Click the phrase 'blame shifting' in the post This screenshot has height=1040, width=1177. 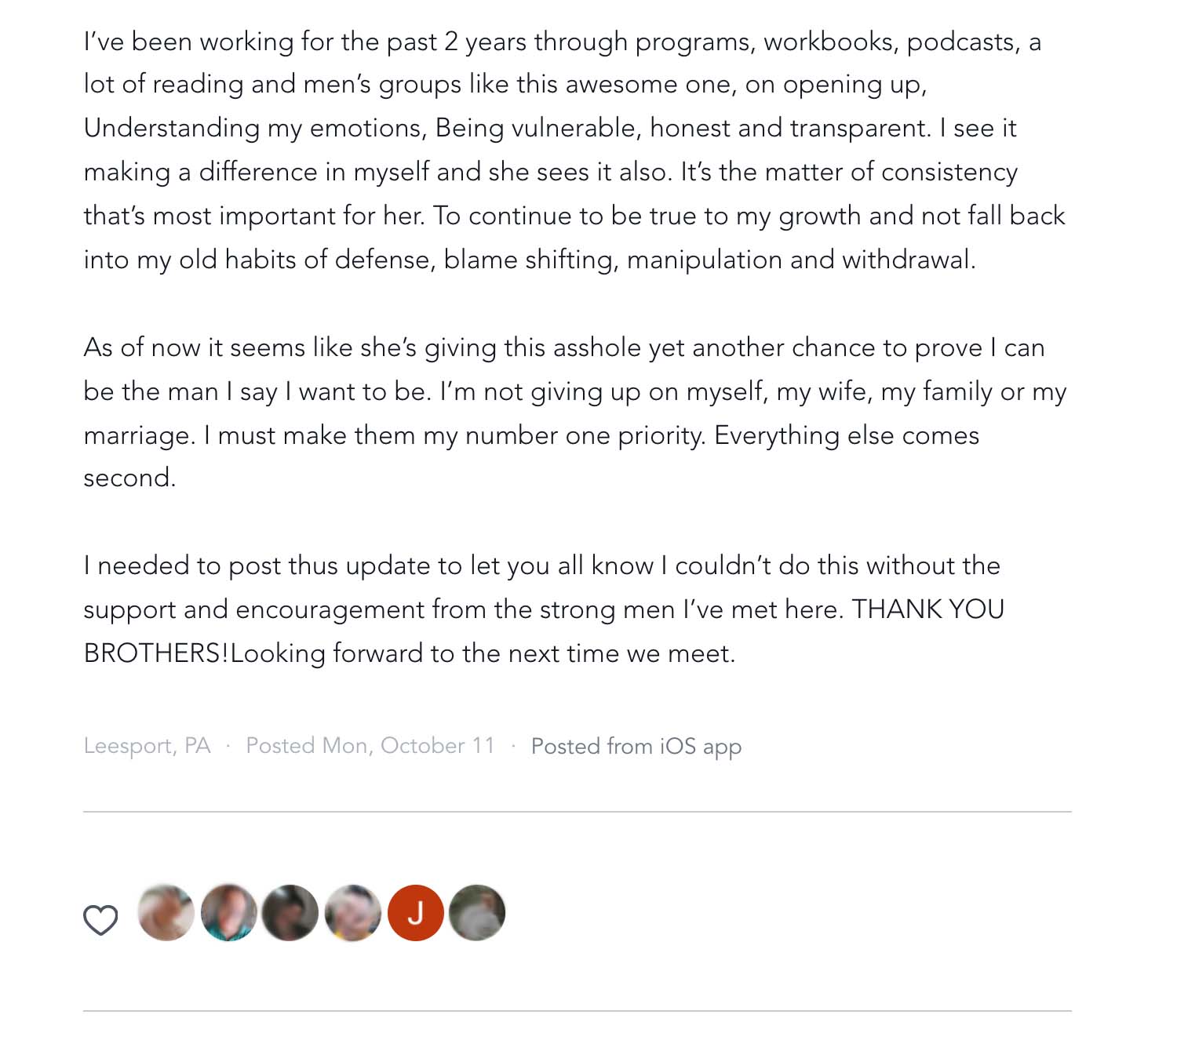point(530,260)
